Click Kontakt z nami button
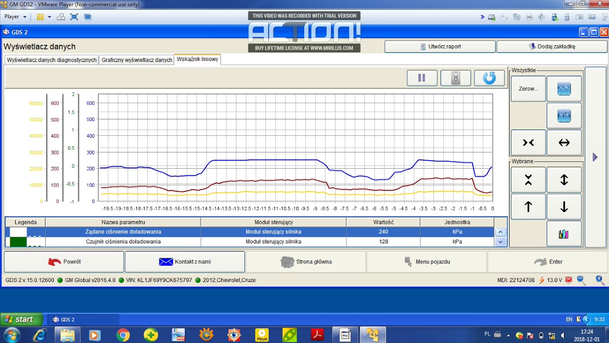Image resolution: width=609 pixels, height=343 pixels. tap(185, 262)
